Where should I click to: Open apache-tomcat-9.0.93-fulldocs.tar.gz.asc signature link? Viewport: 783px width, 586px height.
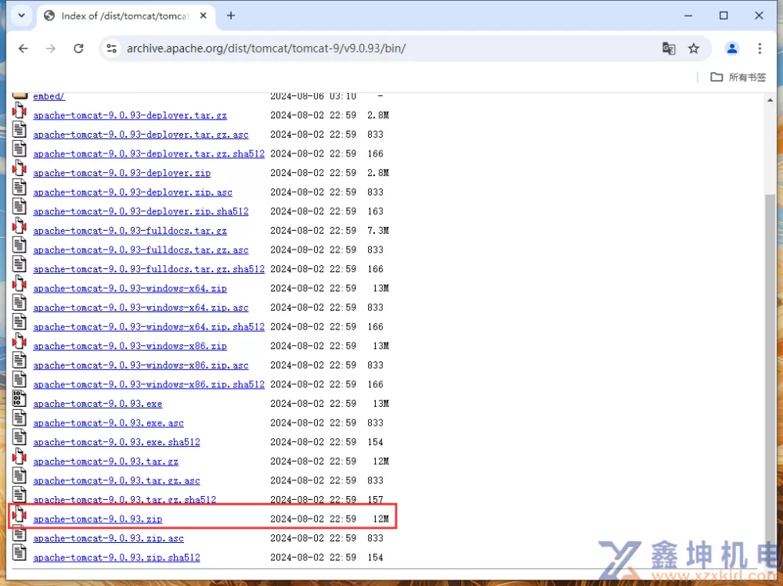point(140,250)
